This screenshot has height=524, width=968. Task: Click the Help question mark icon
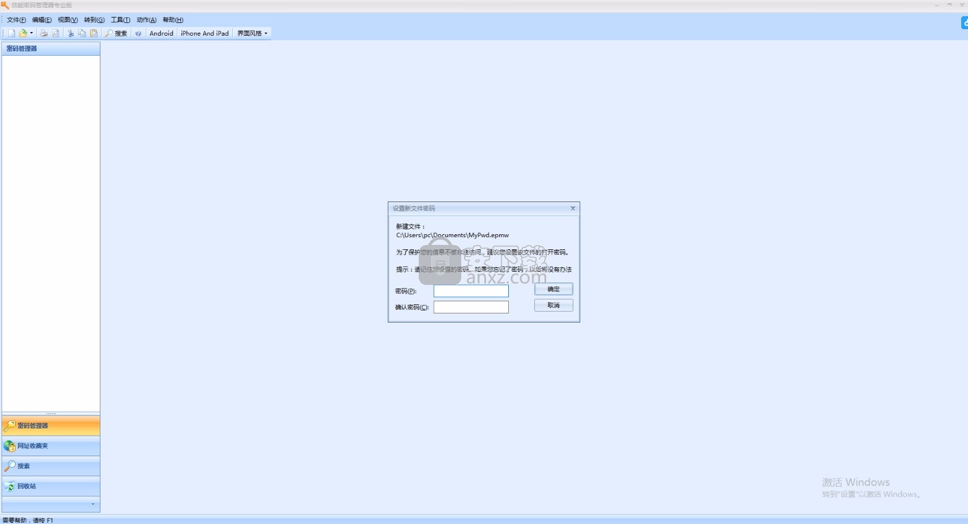tap(139, 33)
